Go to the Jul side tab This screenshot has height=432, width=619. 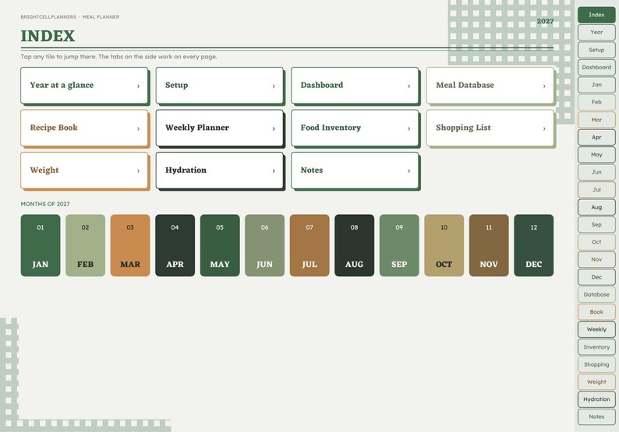pos(596,190)
